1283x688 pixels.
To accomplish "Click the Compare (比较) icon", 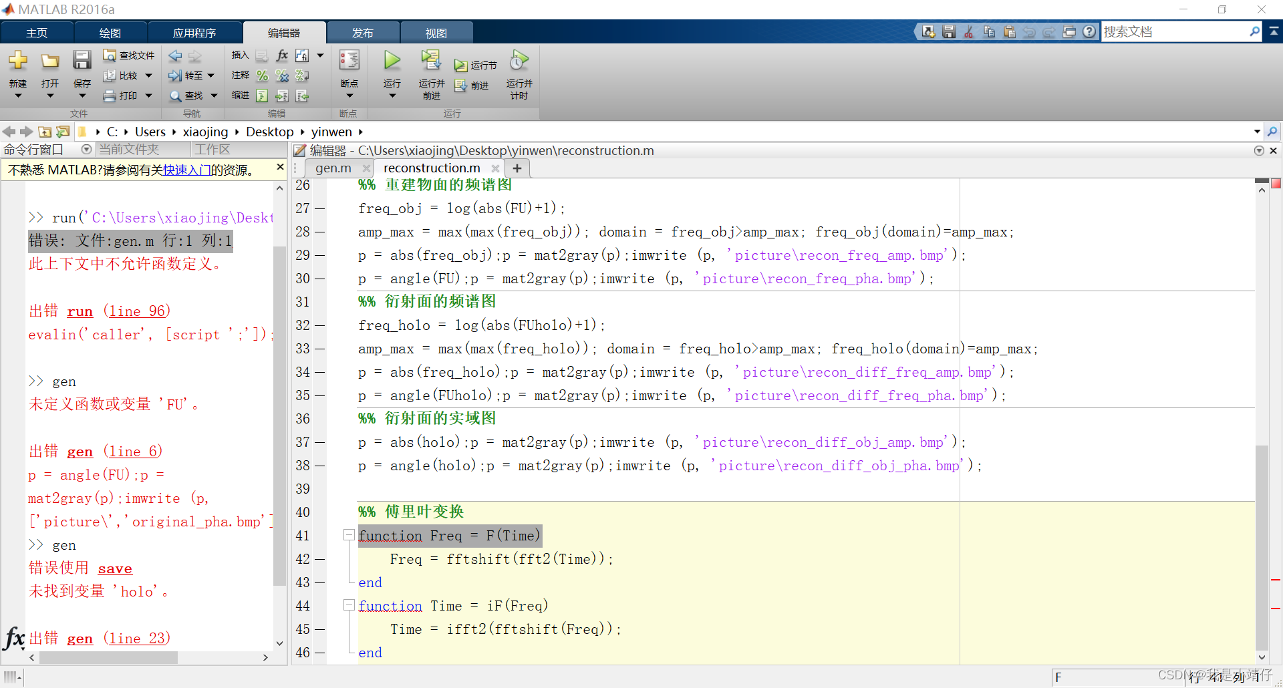I will (110, 75).
